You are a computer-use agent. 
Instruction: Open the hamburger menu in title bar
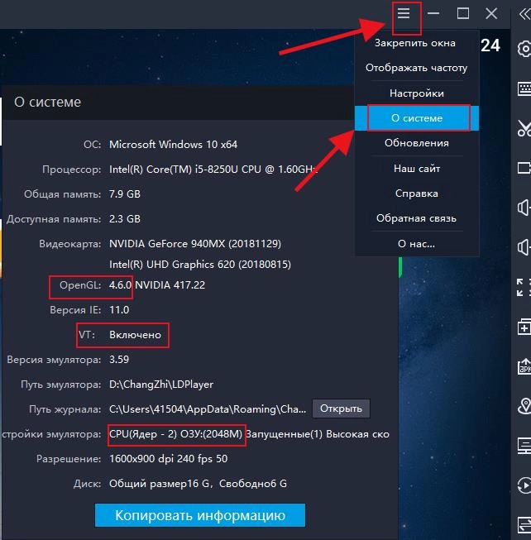(404, 14)
